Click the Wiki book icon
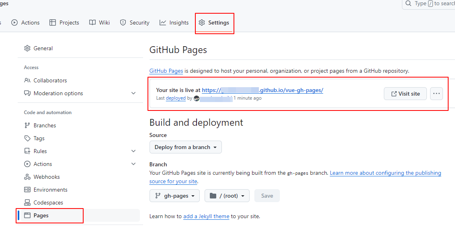The width and height of the screenshot is (455, 231). [92, 22]
